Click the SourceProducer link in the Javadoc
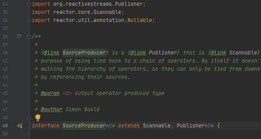This screenshot has width=261, height=139. click(84, 53)
